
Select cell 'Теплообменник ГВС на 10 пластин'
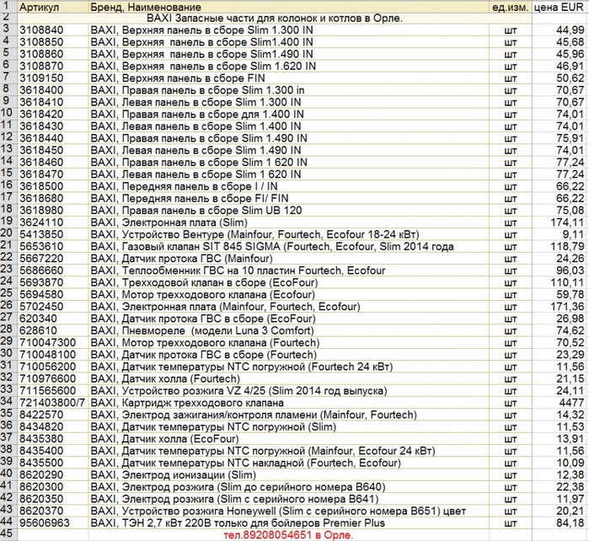[x=289, y=270]
